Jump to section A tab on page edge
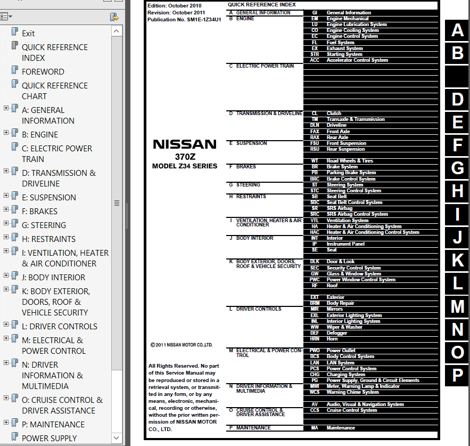The height and width of the screenshot is (446, 470). point(457,30)
